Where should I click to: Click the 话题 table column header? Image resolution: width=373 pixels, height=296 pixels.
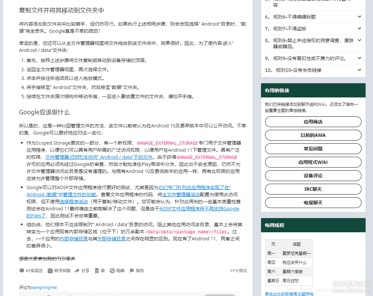296,244
